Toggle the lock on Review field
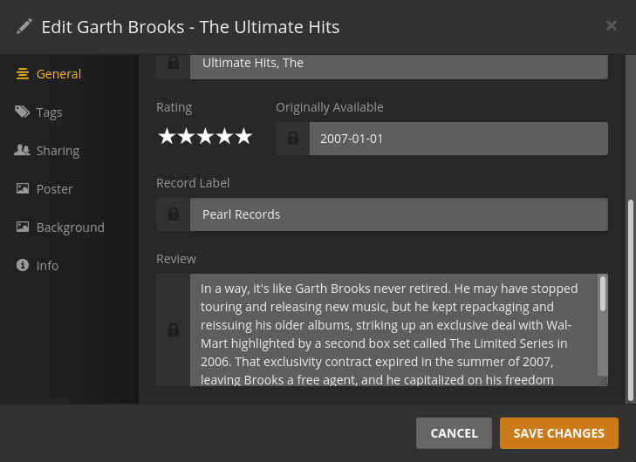This screenshot has height=462, width=636. coord(173,330)
